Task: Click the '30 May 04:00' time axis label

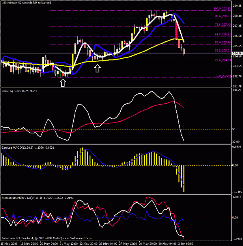Action: (x=168, y=244)
